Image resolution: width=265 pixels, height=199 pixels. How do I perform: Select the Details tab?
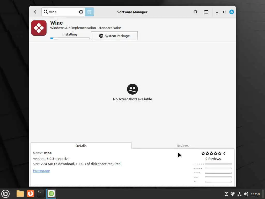coord(81,146)
